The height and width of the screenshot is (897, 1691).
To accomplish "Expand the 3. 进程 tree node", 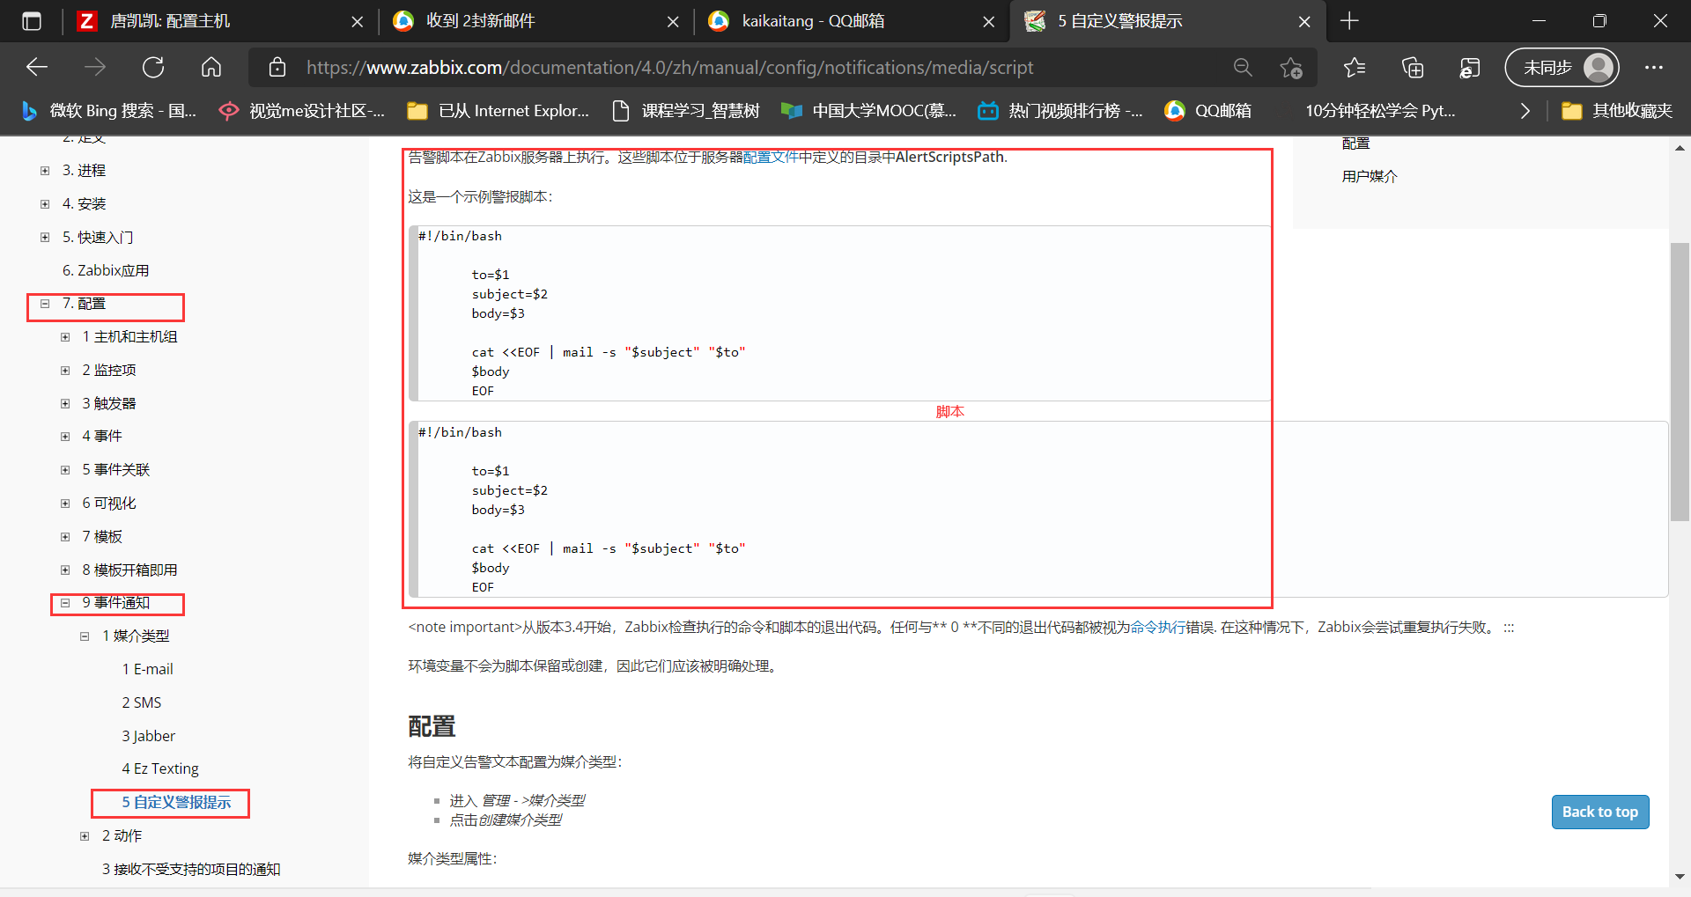I will pyautogui.click(x=45, y=171).
